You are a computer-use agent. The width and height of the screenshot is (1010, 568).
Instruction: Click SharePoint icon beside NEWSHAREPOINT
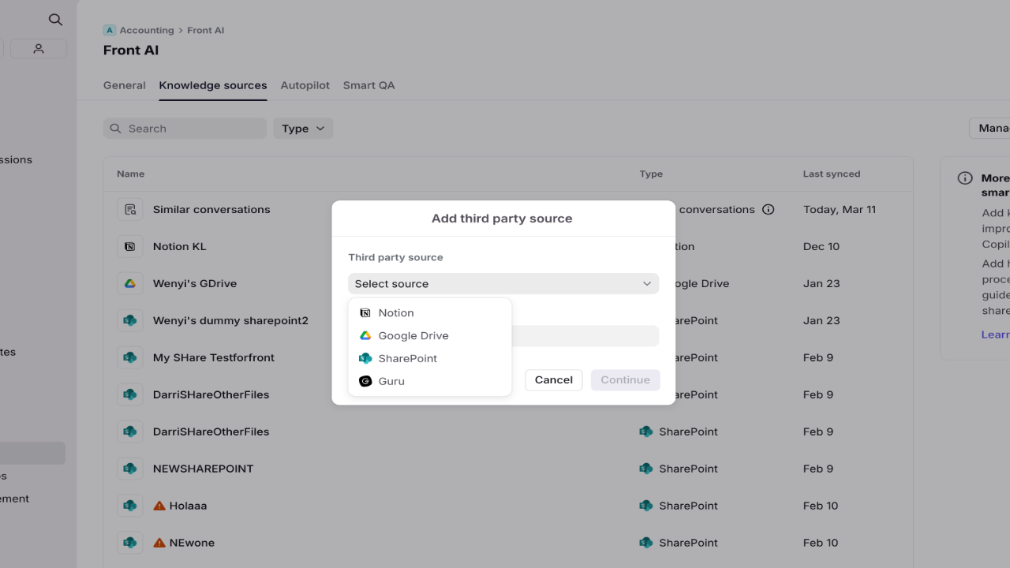[130, 469]
